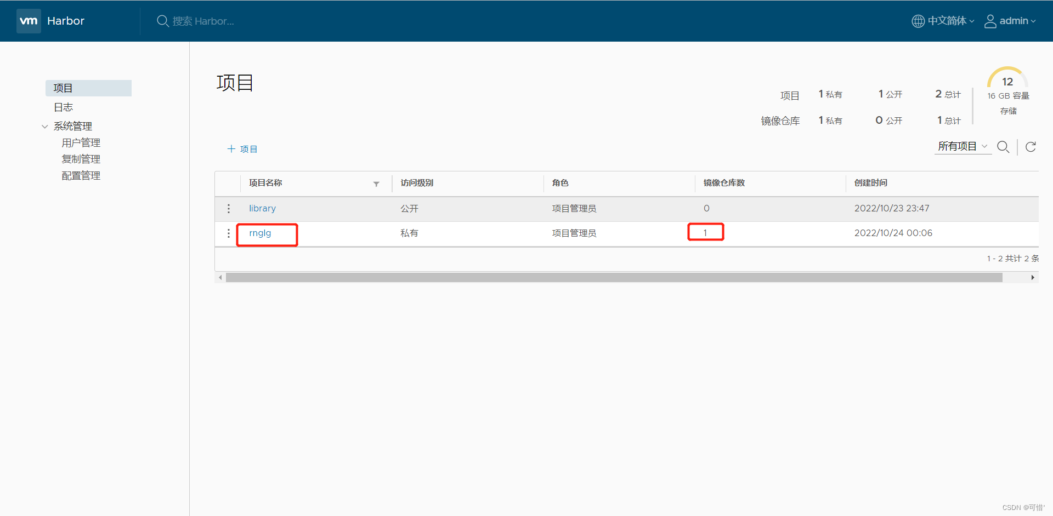Click the globe language icon

coord(918,21)
